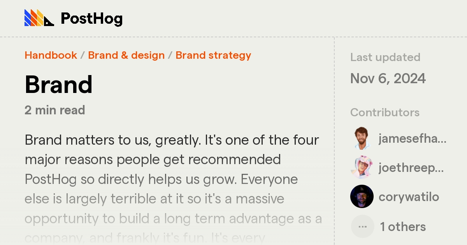Select the PostHog wordmark in the header
The width and height of the screenshot is (467, 245).
(x=91, y=18)
